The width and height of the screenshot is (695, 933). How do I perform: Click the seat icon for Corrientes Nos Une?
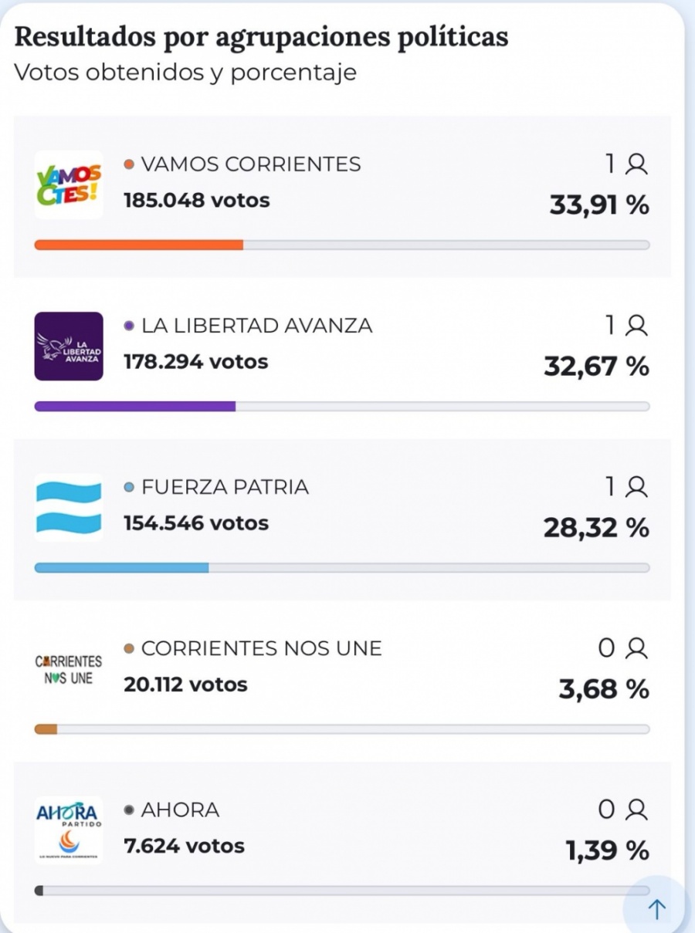636,648
